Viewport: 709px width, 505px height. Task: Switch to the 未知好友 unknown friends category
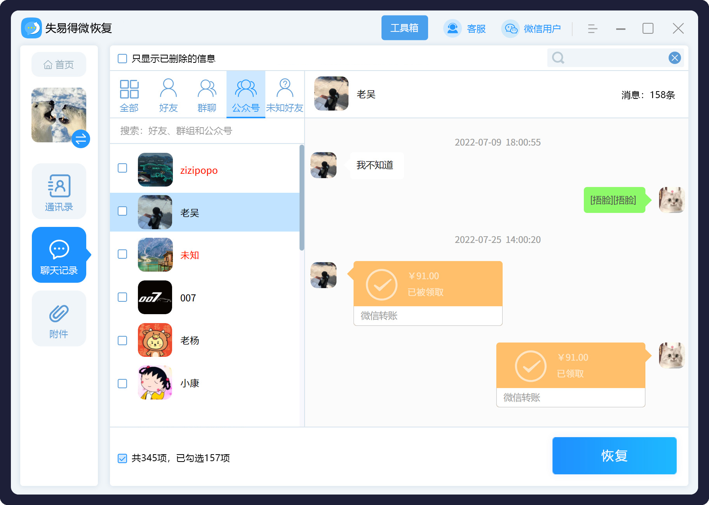click(x=285, y=94)
